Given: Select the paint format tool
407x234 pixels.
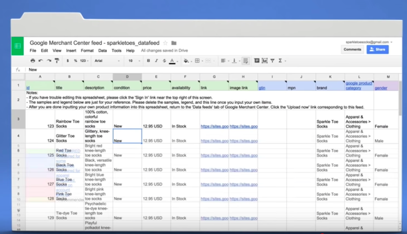Looking at the screenshot, I should pos(57,60).
